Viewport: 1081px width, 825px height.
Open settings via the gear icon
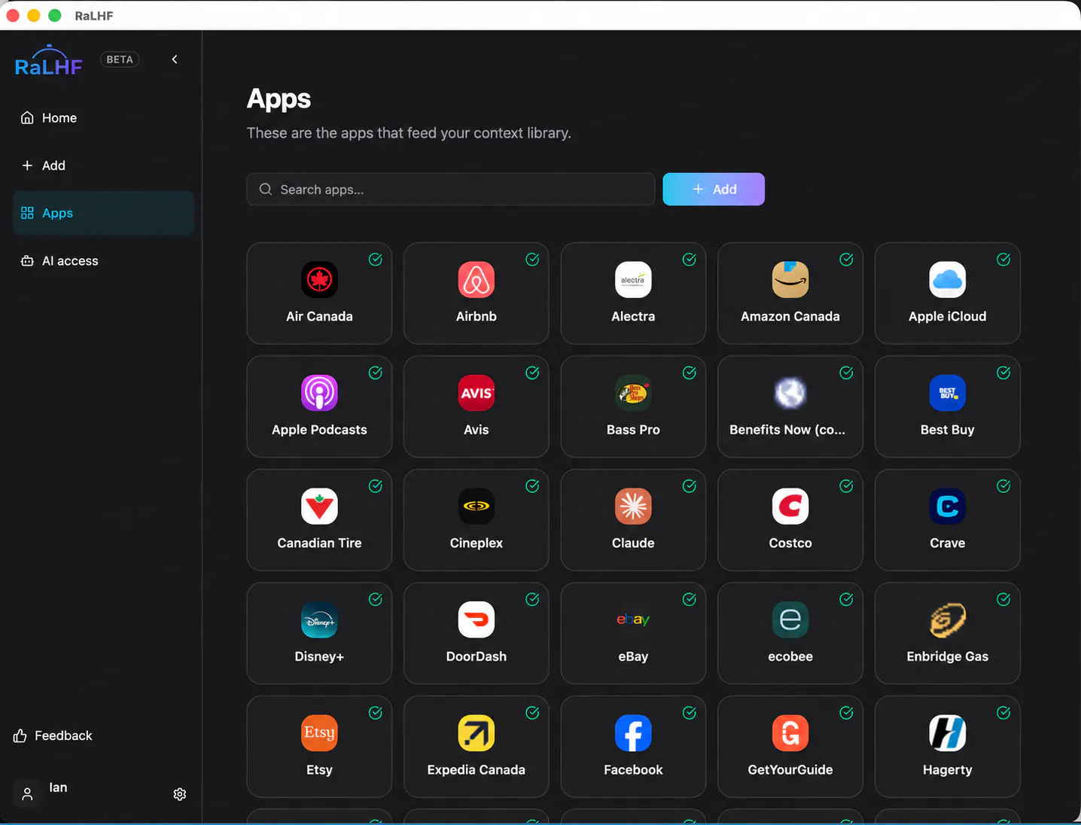click(x=180, y=794)
